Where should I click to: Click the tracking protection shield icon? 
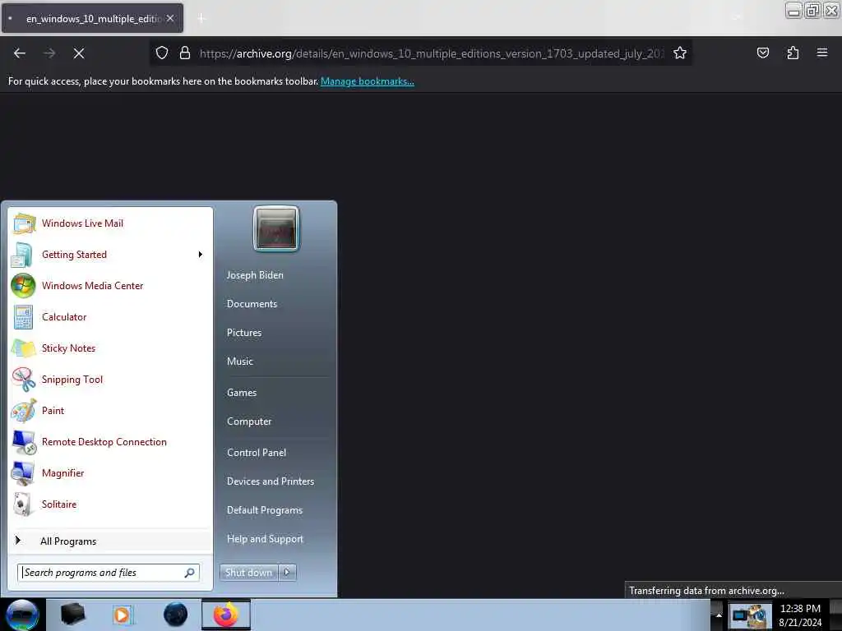pos(162,53)
